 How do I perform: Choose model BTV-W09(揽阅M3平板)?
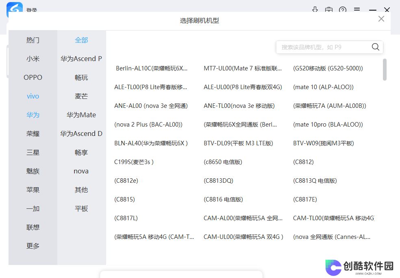(324, 143)
